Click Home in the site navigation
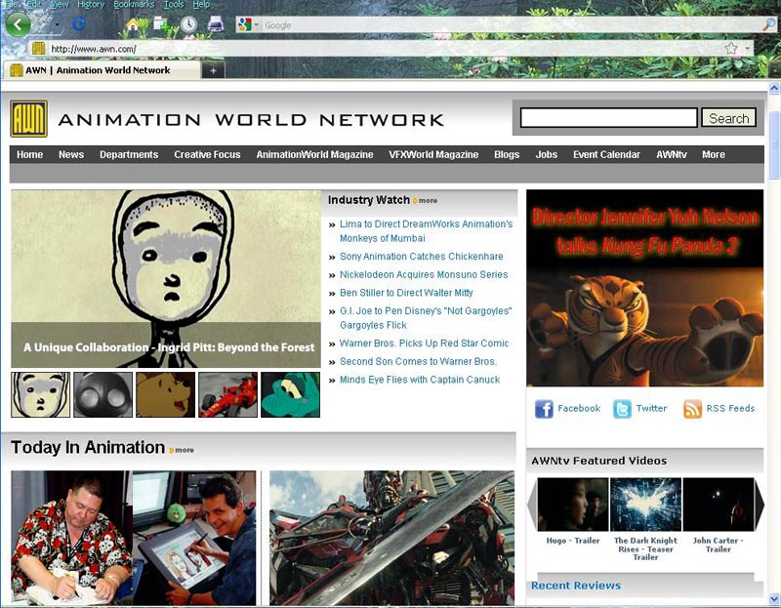781x608 pixels. (30, 155)
